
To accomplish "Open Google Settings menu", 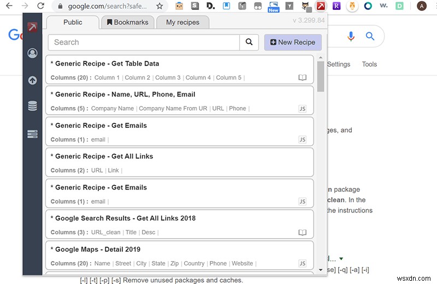I will click(339, 64).
